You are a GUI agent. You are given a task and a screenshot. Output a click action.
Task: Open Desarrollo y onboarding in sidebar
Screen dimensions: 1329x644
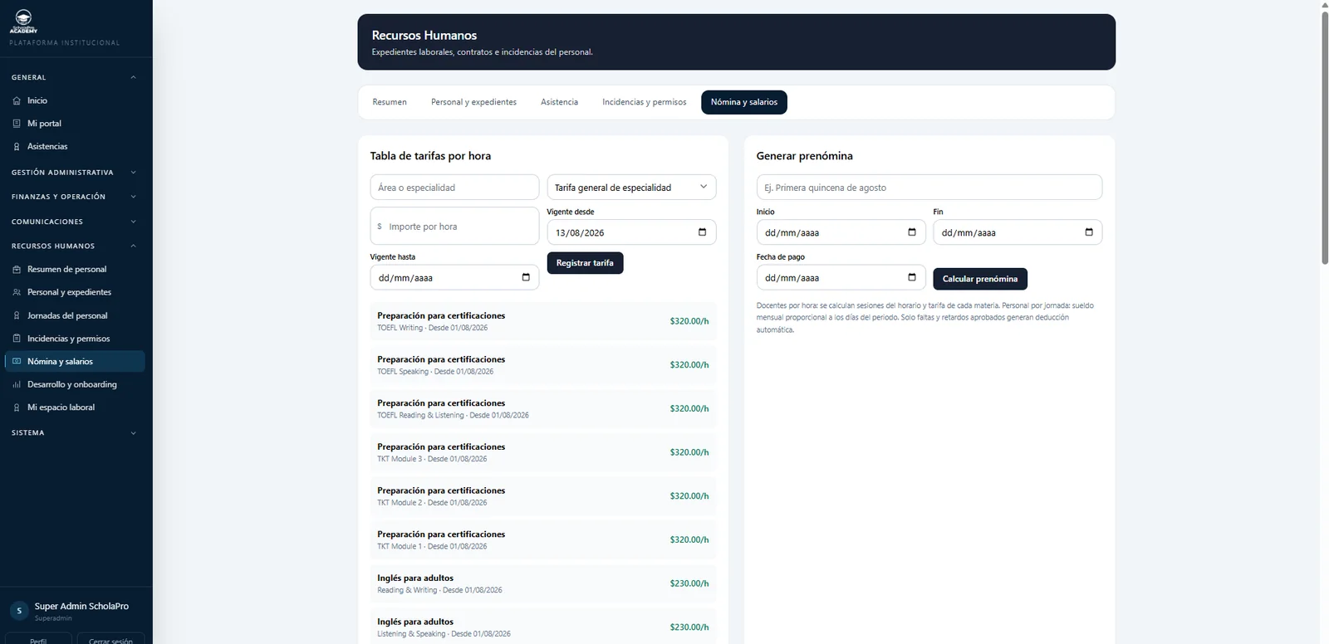point(75,385)
